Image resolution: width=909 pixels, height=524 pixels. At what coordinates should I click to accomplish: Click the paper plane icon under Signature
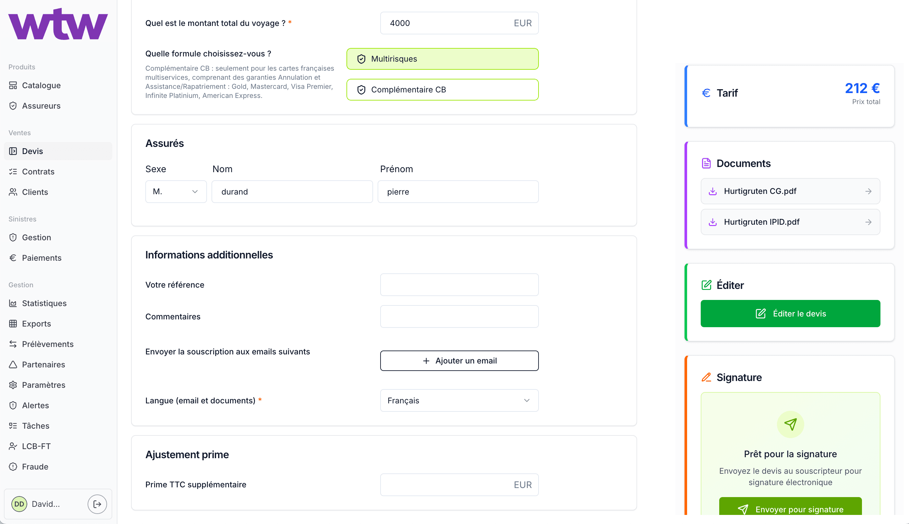[x=790, y=424]
